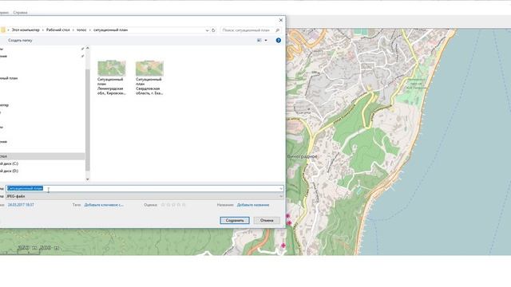The image size is (511, 287).
Task: Select the Свердловская область situational plan thumbnail
Action: (149, 69)
